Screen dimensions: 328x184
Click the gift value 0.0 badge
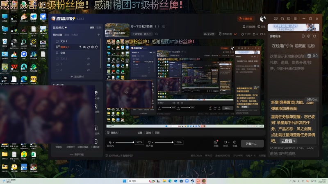pos(312,56)
